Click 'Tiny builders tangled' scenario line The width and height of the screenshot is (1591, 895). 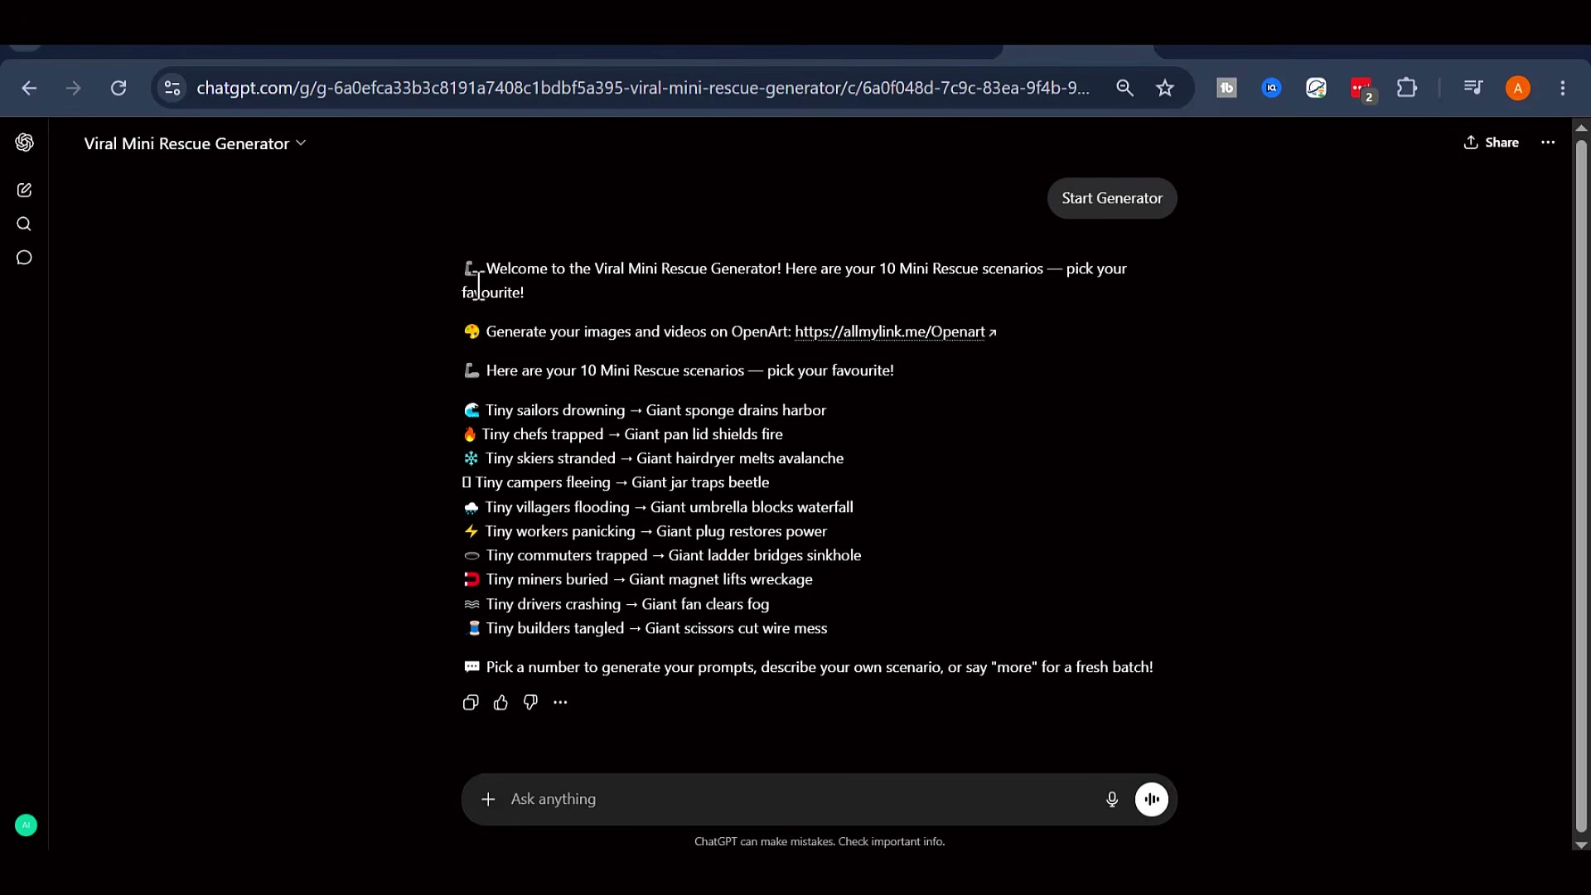[645, 628]
